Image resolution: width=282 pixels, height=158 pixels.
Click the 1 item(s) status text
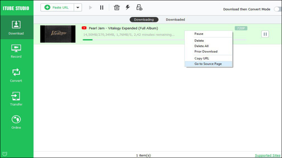143,155
